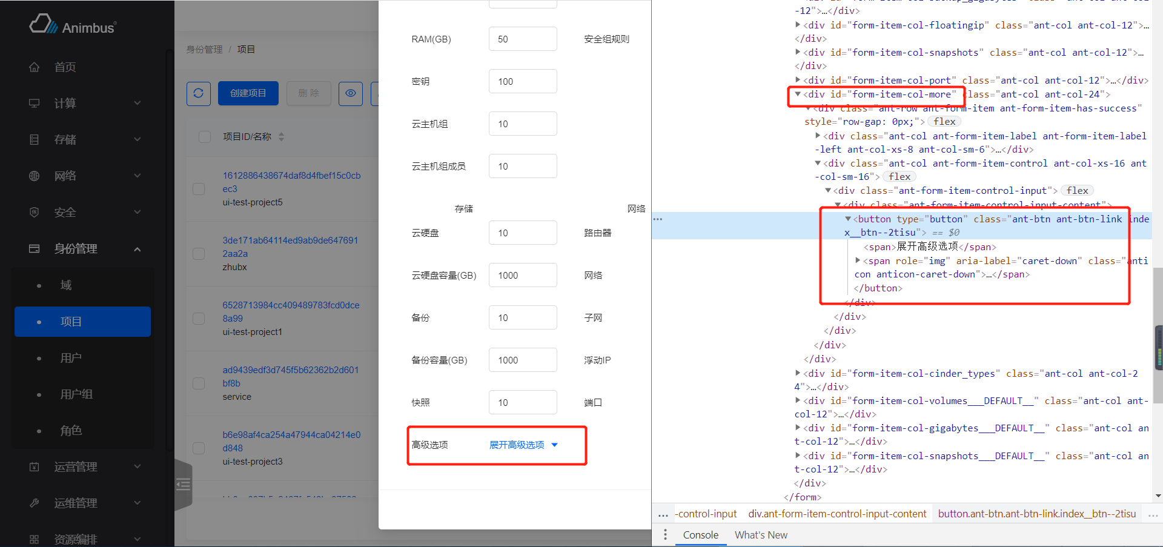Click the eye view icon button
The width and height of the screenshot is (1163, 547).
[351, 93]
